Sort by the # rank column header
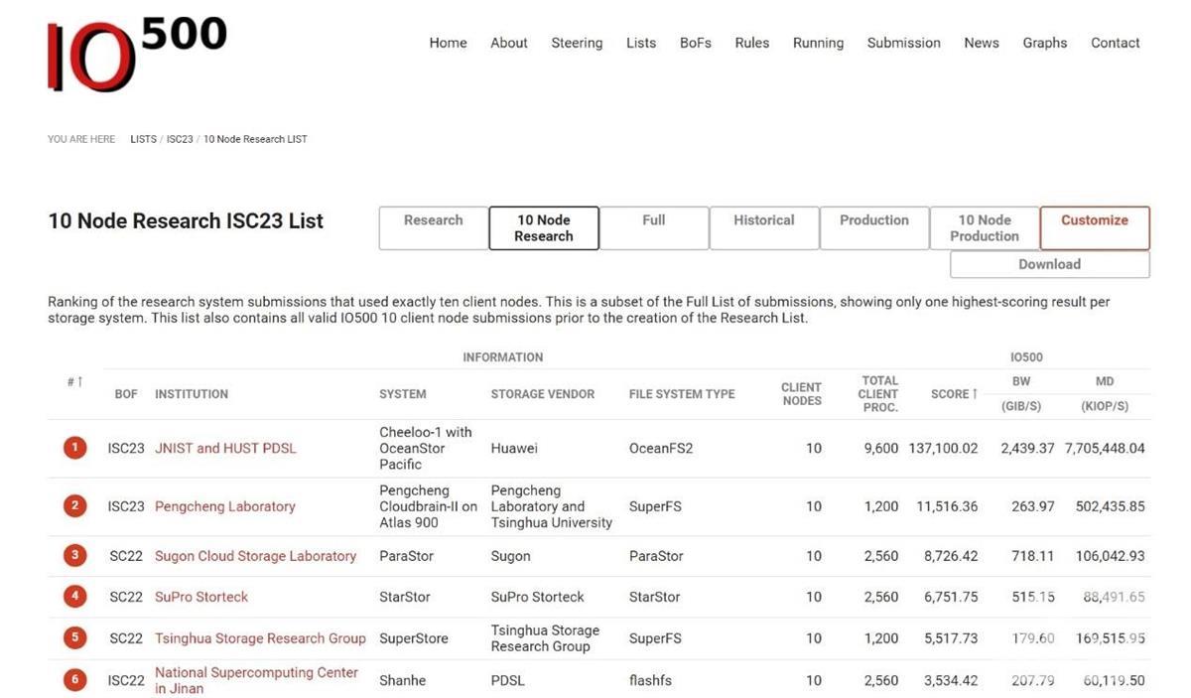Image resolution: width=1191 pixels, height=698 pixels. (74, 382)
